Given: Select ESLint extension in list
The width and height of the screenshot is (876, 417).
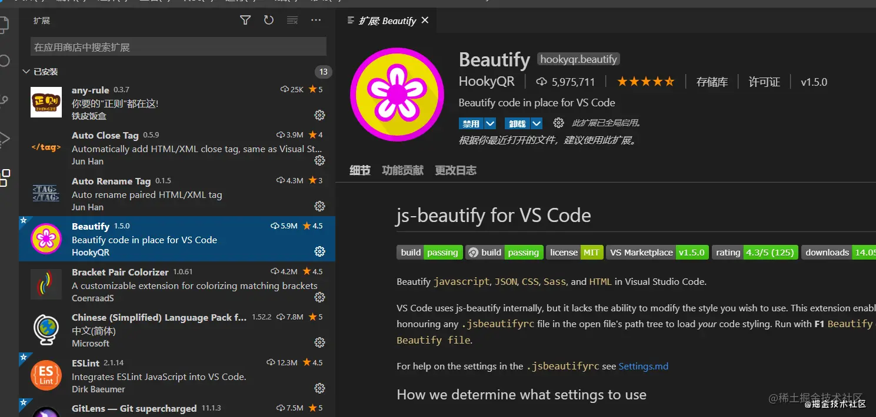Looking at the screenshot, I should [177, 376].
